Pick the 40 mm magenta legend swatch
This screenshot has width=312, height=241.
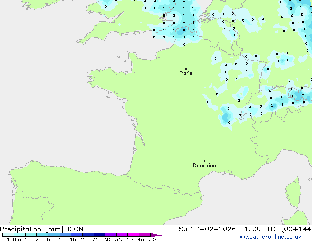(x=134, y=235)
